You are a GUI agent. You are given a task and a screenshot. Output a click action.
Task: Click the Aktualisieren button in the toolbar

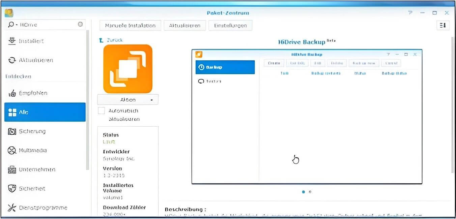(185, 25)
